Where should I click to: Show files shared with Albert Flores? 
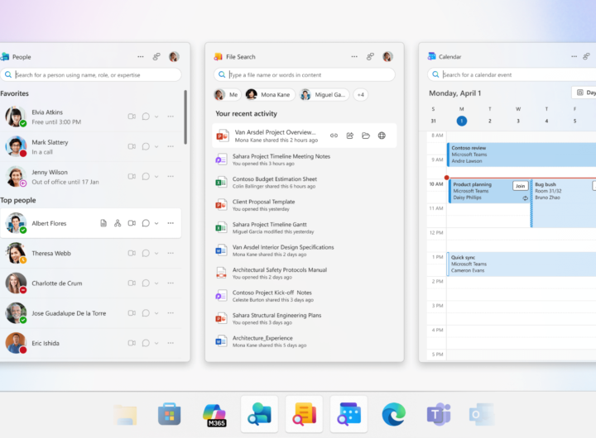pyautogui.click(x=103, y=223)
